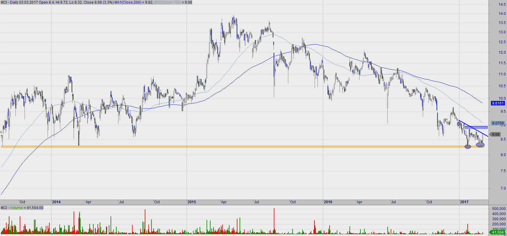Click the orange horizontal support band
The width and height of the screenshot is (507, 236).
coord(242,147)
